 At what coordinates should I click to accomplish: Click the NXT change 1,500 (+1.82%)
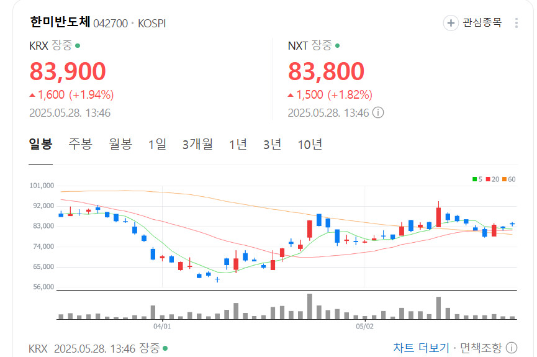[330, 94]
